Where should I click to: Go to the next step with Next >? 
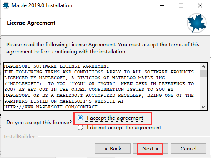pyautogui.click(x=151, y=149)
